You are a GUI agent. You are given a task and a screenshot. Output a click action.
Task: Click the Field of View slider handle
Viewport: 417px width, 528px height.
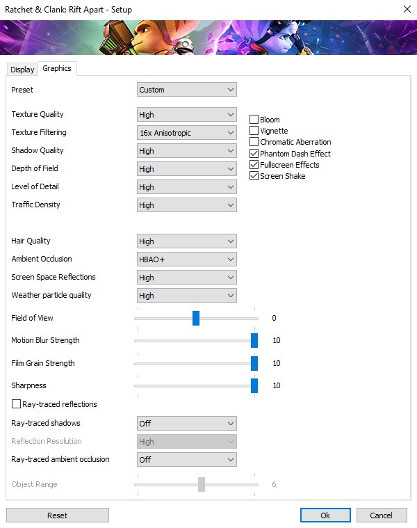pos(196,318)
